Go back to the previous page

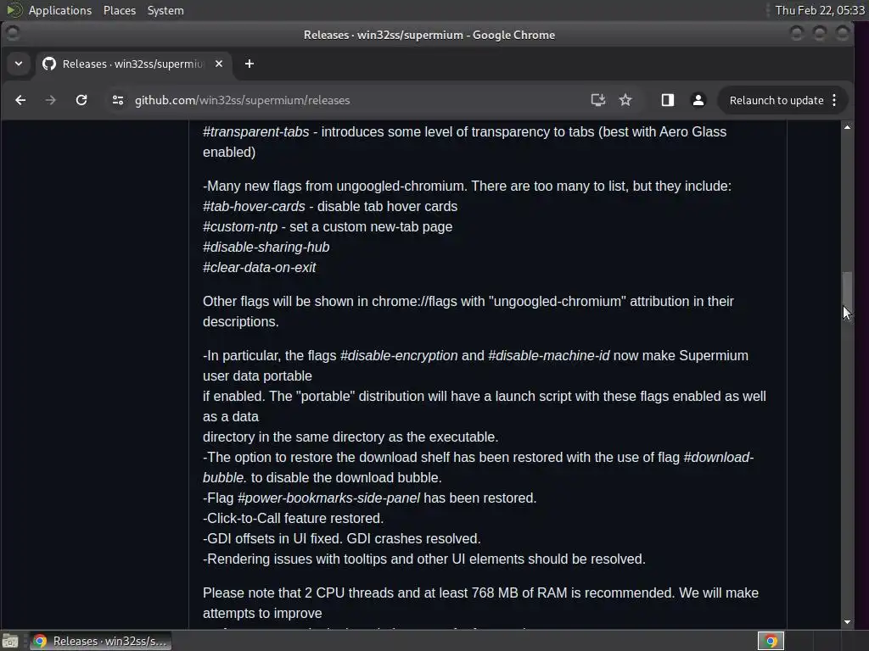pos(20,100)
